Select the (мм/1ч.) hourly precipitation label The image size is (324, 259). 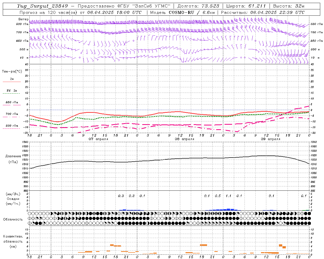[13, 204]
